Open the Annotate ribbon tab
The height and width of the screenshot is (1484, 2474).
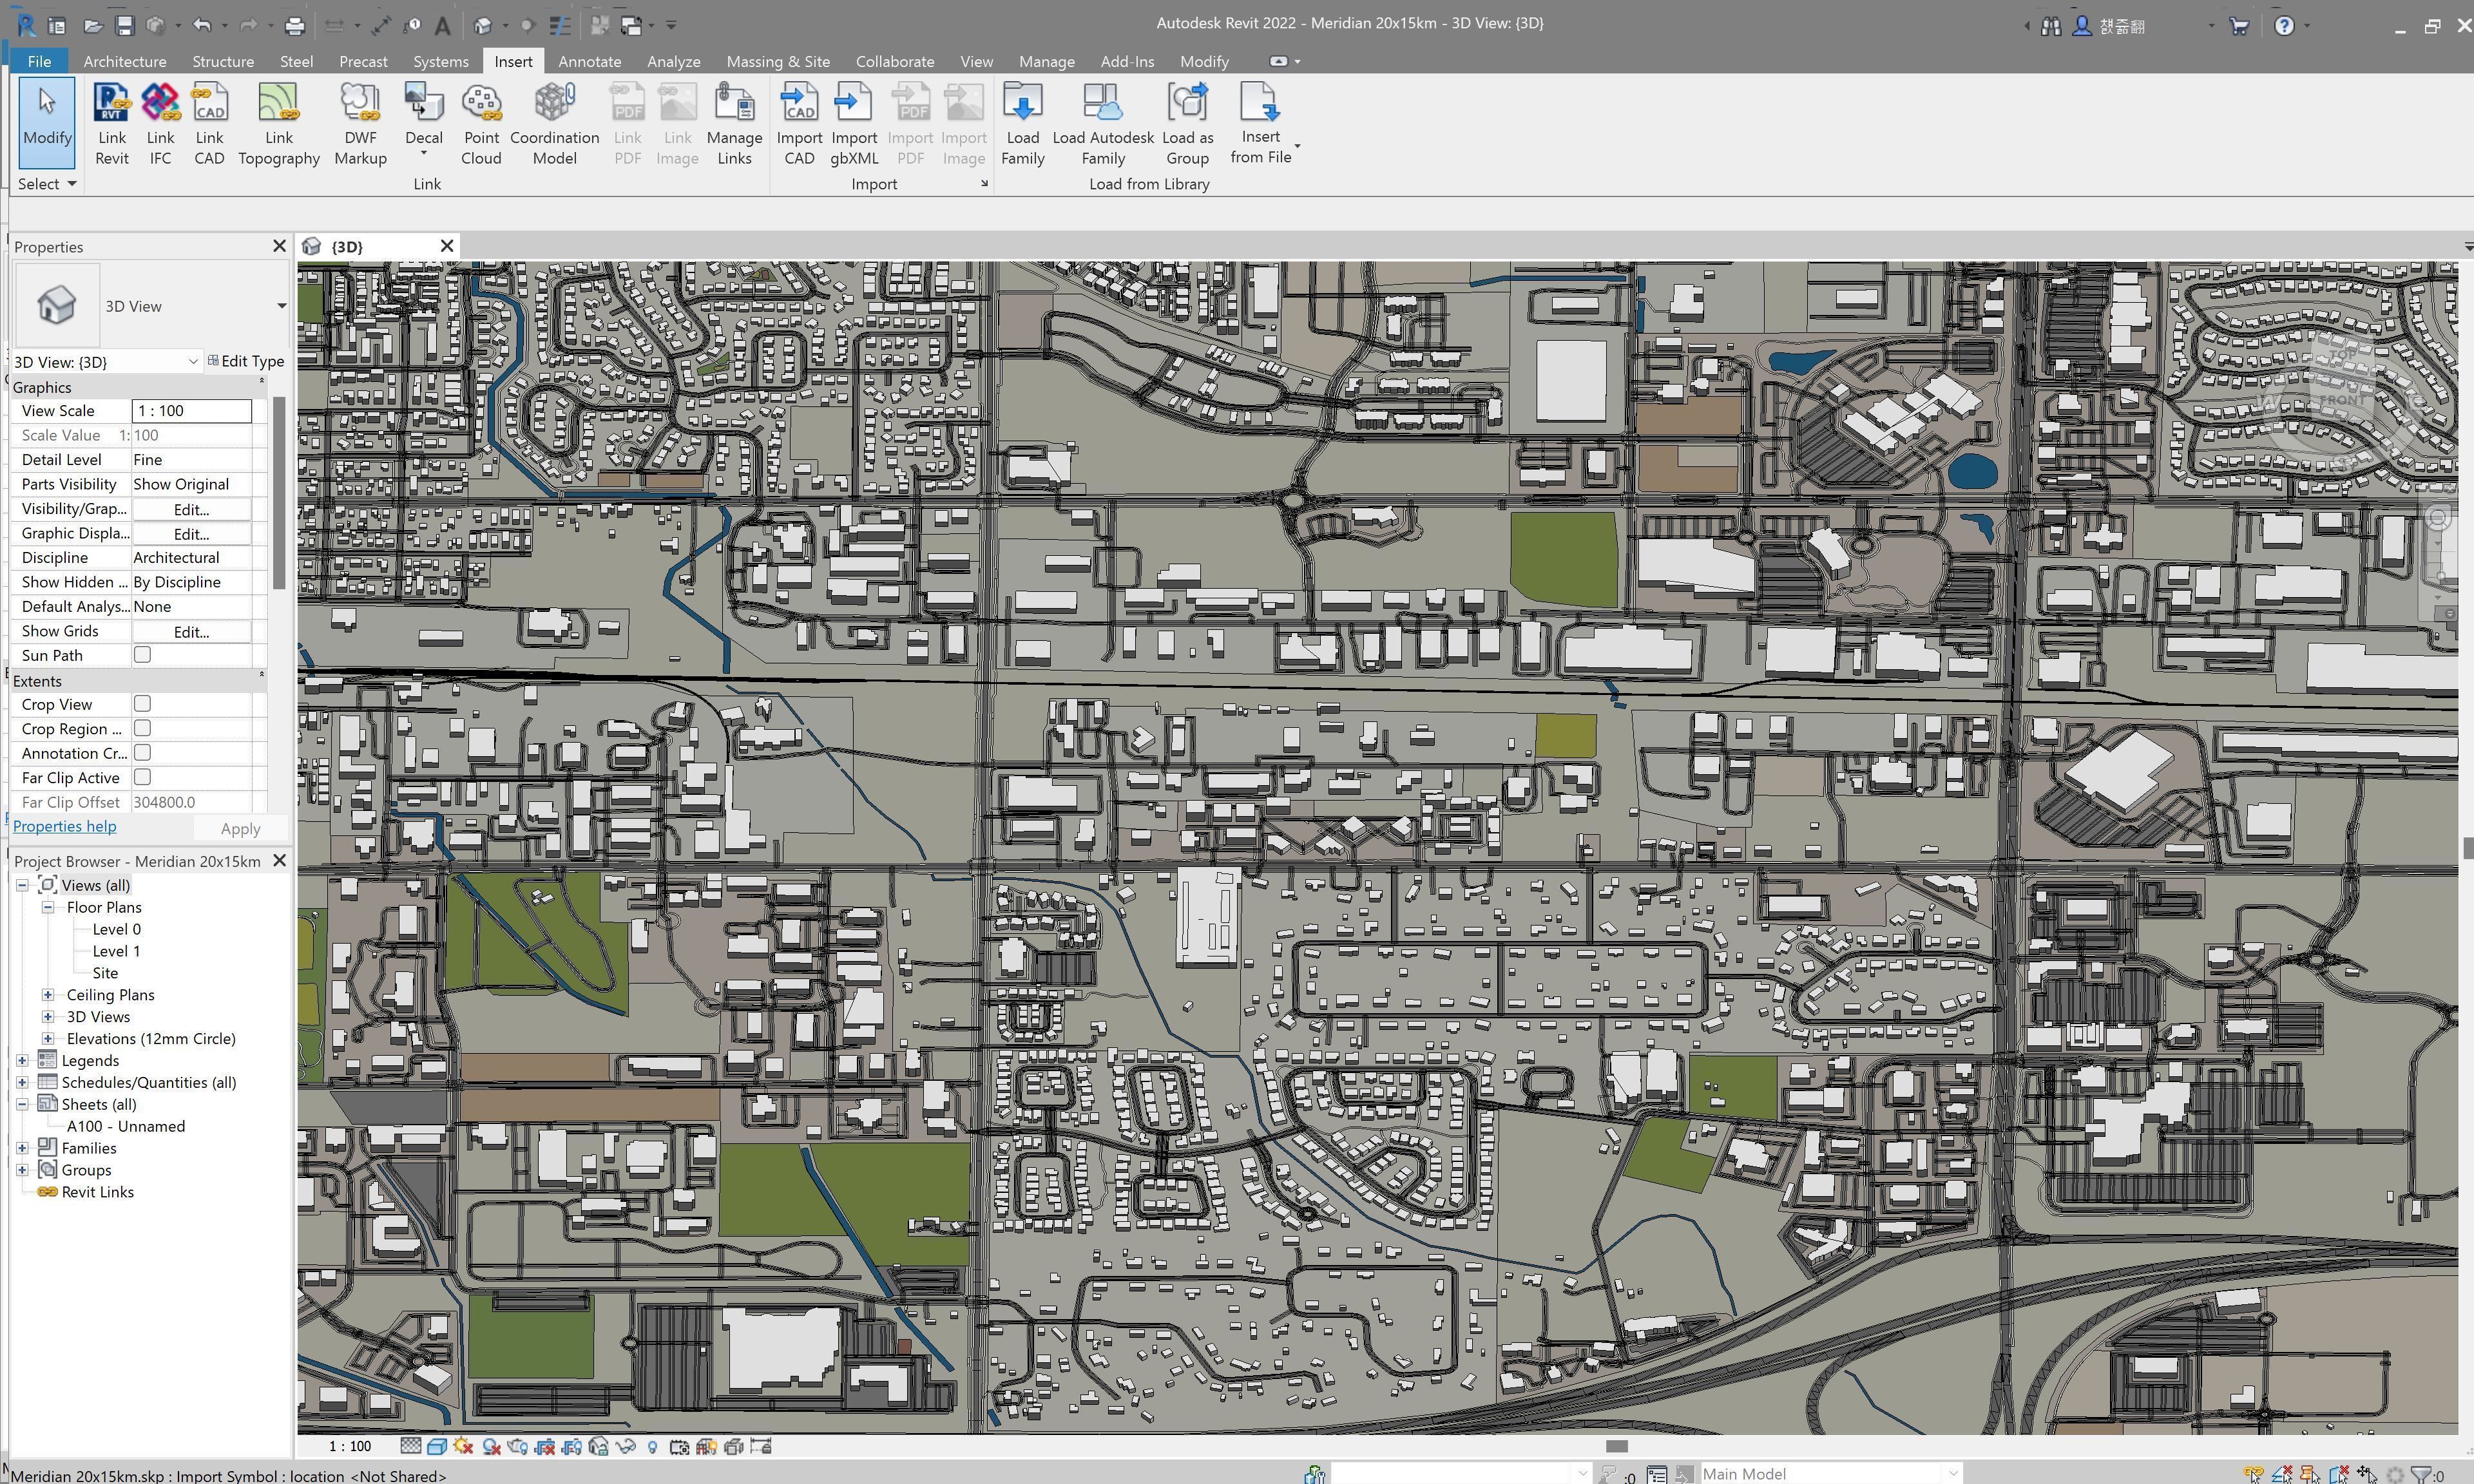click(x=589, y=61)
